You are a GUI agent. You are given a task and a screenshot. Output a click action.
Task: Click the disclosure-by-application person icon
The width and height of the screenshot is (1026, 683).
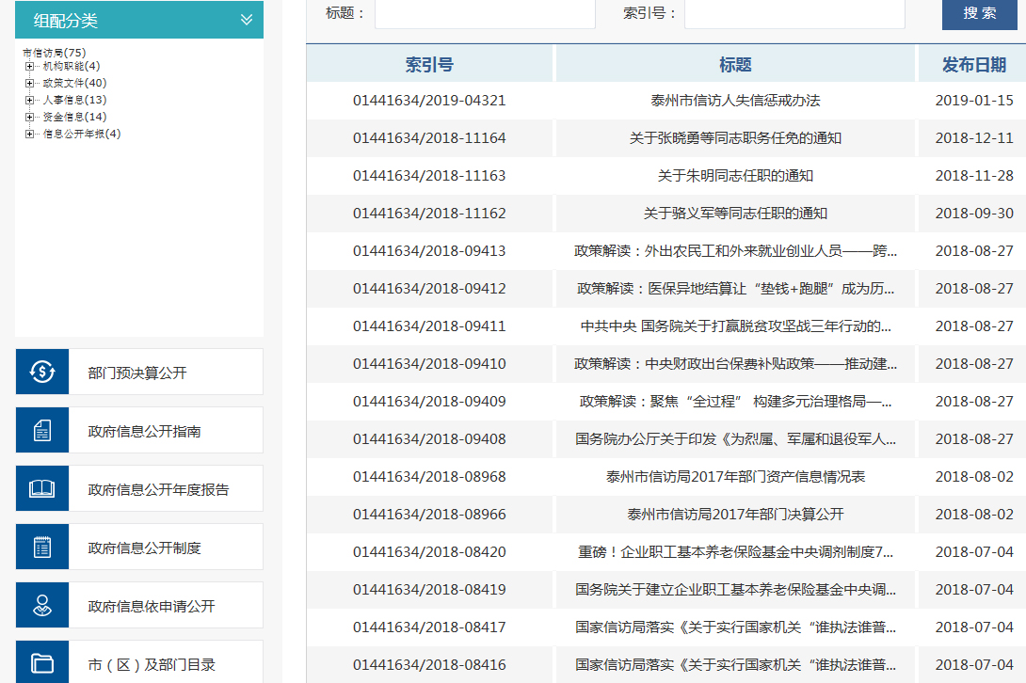click(x=42, y=606)
